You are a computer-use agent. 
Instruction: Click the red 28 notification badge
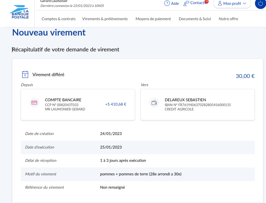pos(207,2)
